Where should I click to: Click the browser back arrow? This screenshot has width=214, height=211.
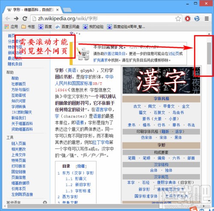[x=7, y=18]
